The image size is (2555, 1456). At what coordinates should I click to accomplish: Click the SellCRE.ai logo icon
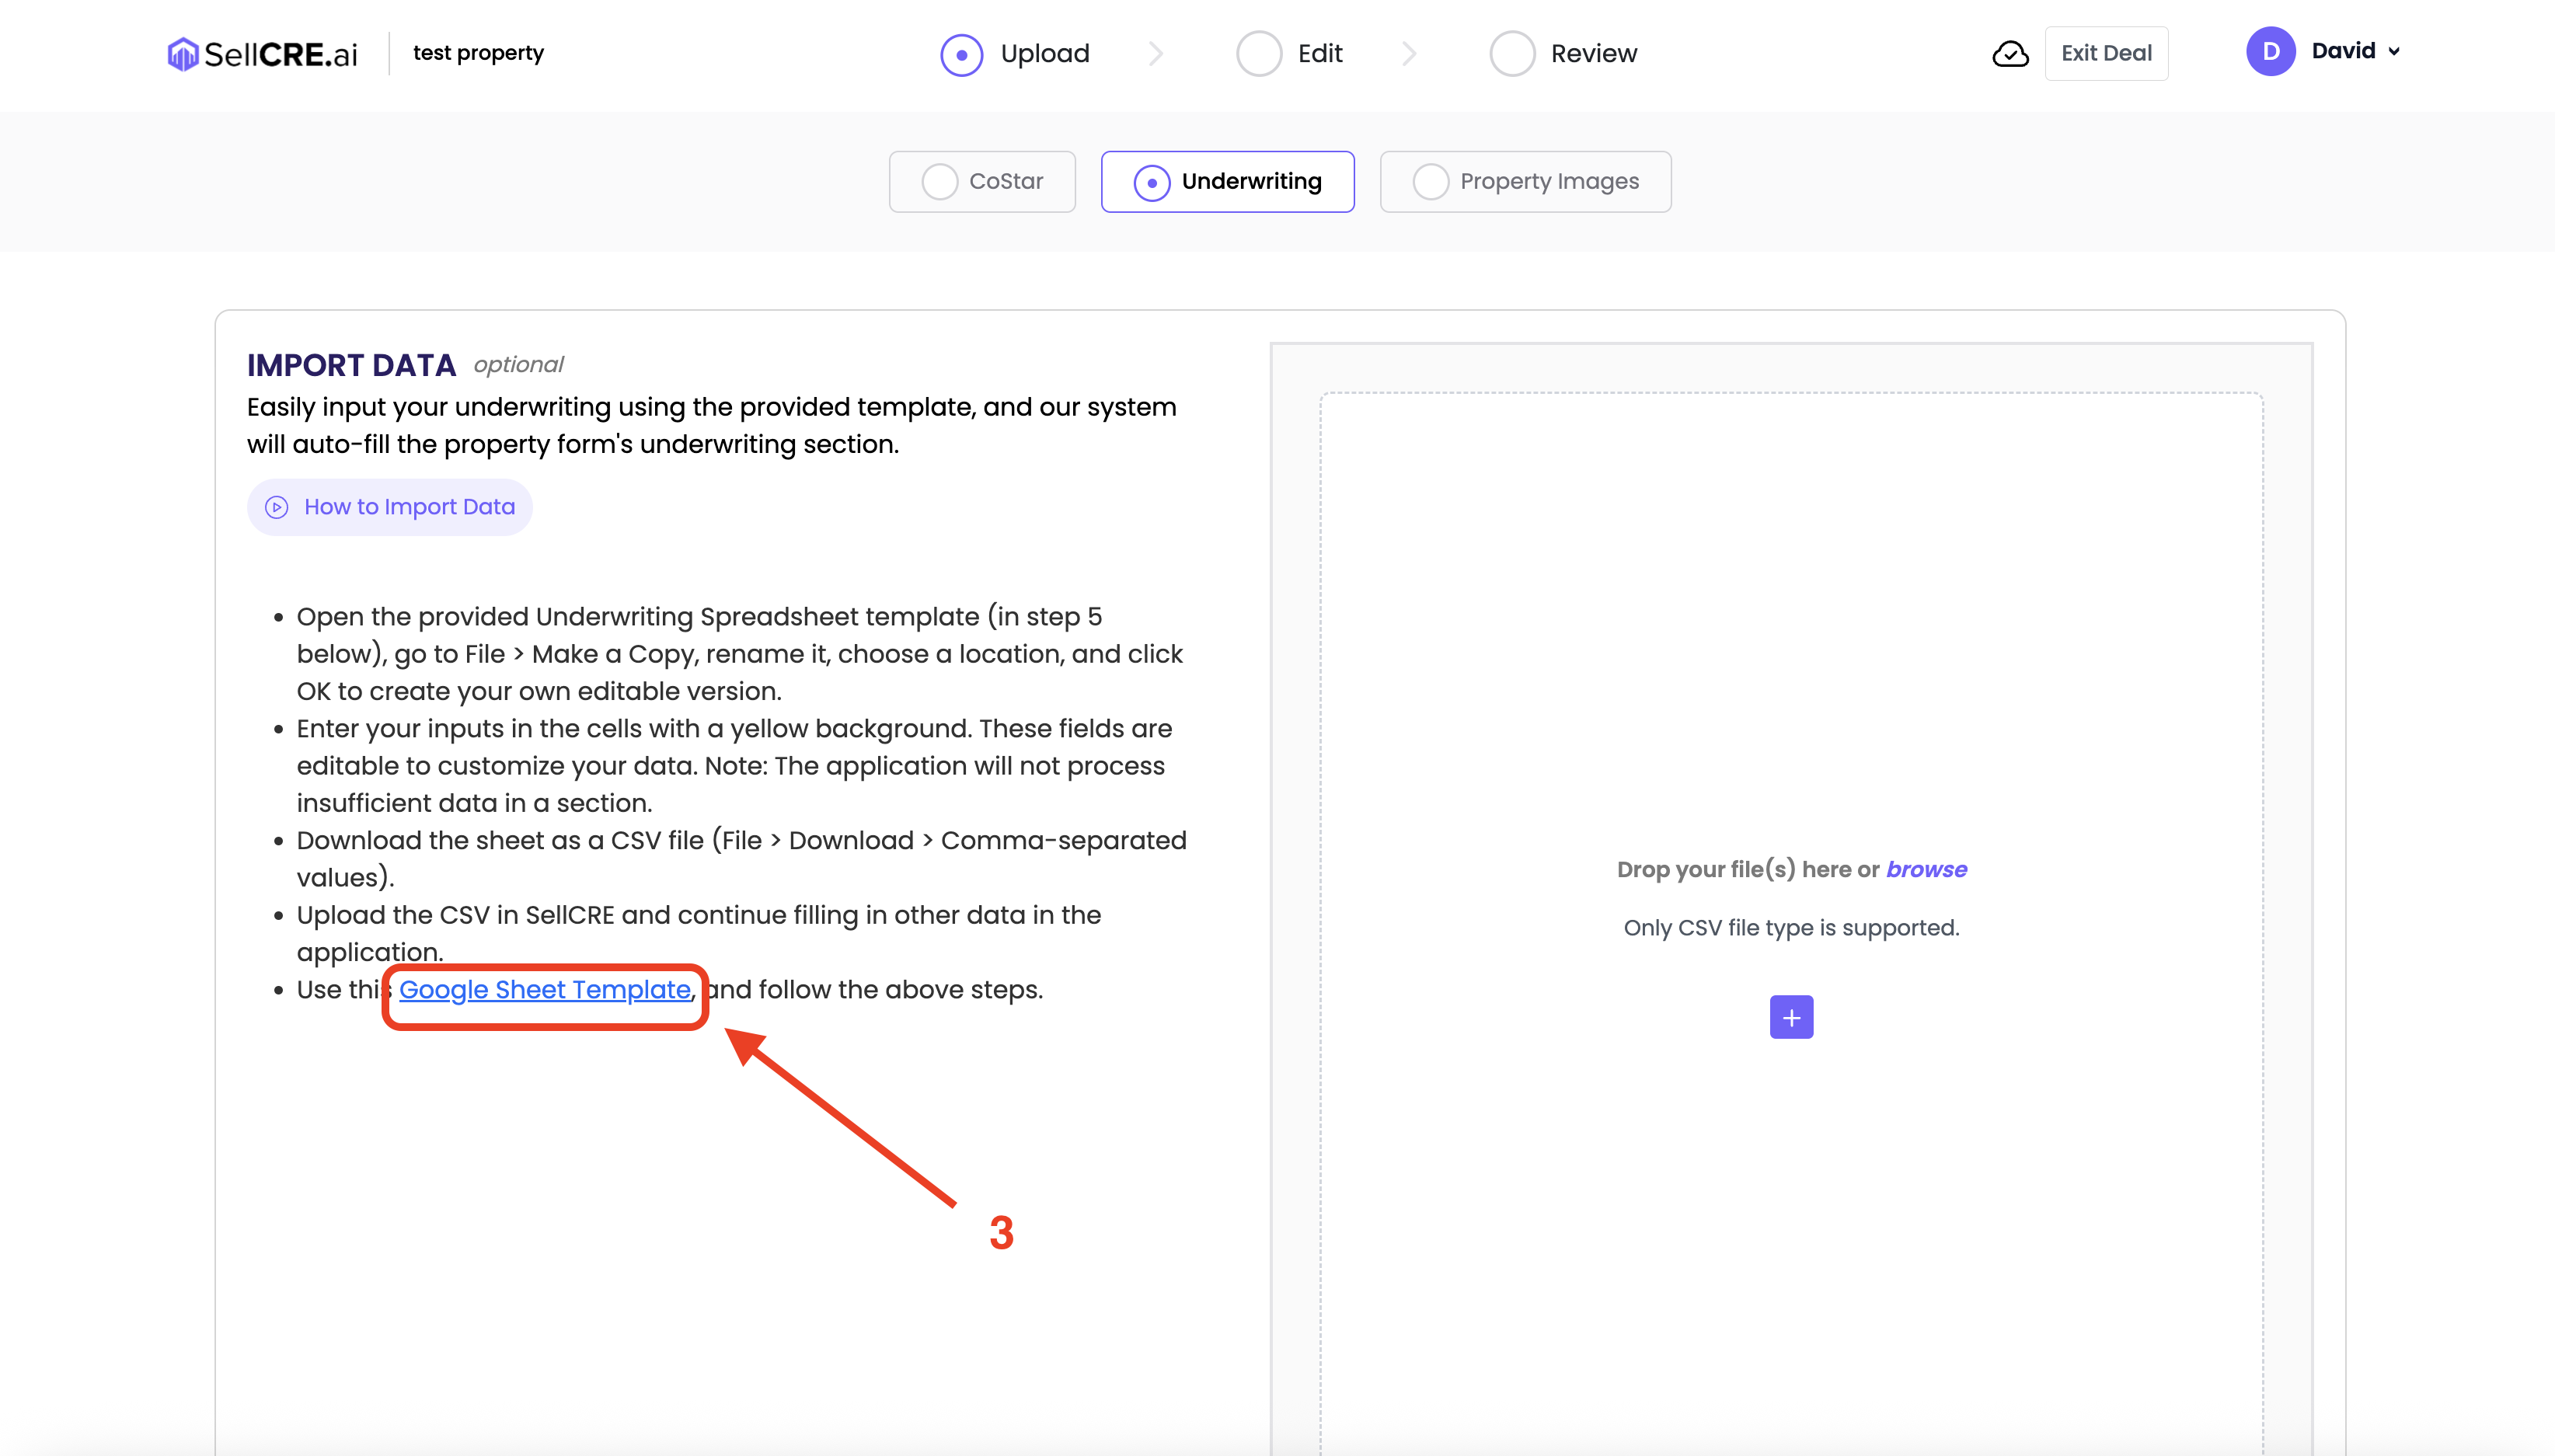182,54
